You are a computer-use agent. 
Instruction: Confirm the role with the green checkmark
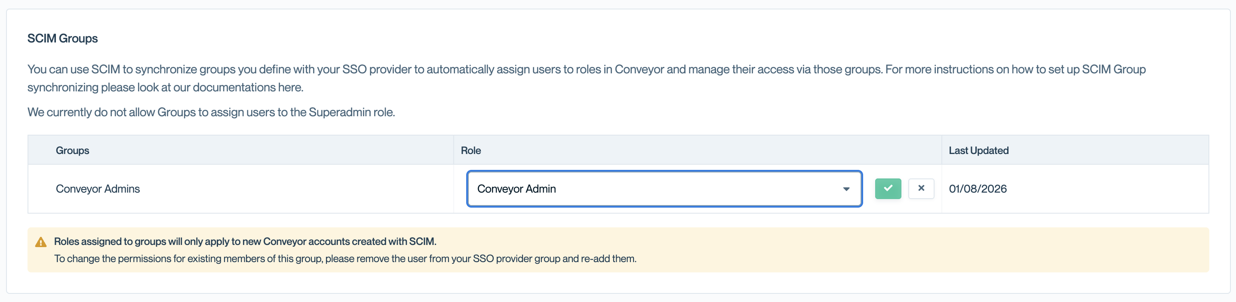coord(888,189)
